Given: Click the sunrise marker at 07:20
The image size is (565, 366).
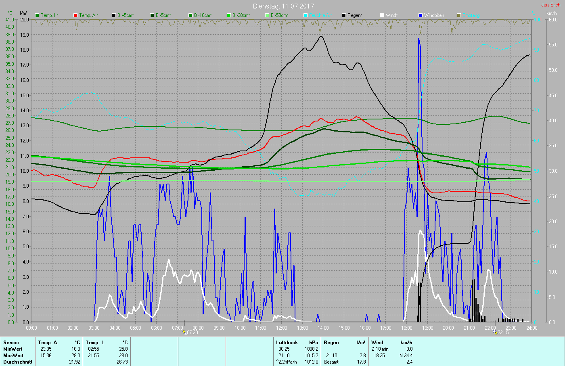Looking at the screenshot, I should 185,332.
